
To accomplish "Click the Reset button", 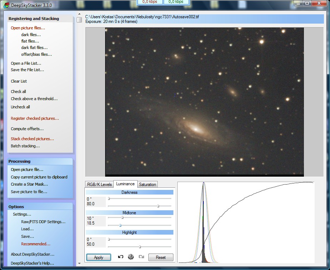I will point(161,257).
